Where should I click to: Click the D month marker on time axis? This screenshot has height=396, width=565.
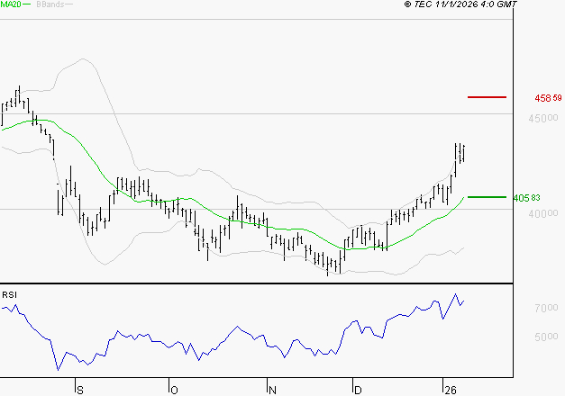click(358, 391)
